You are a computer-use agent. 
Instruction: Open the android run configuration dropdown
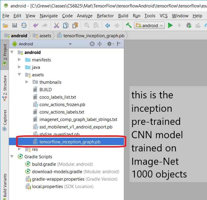[149, 26]
